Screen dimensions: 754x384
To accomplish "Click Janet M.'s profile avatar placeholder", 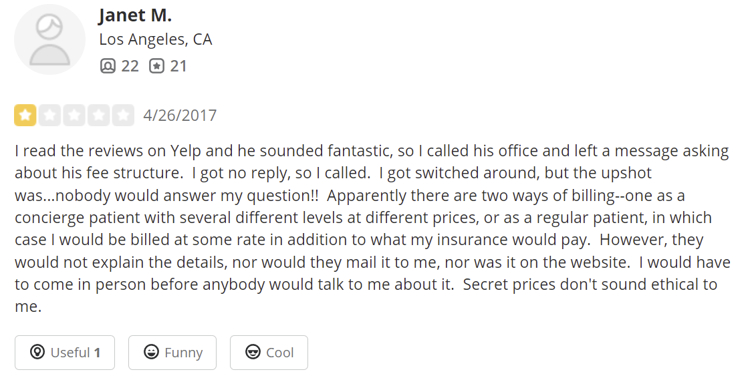I will [49, 40].
